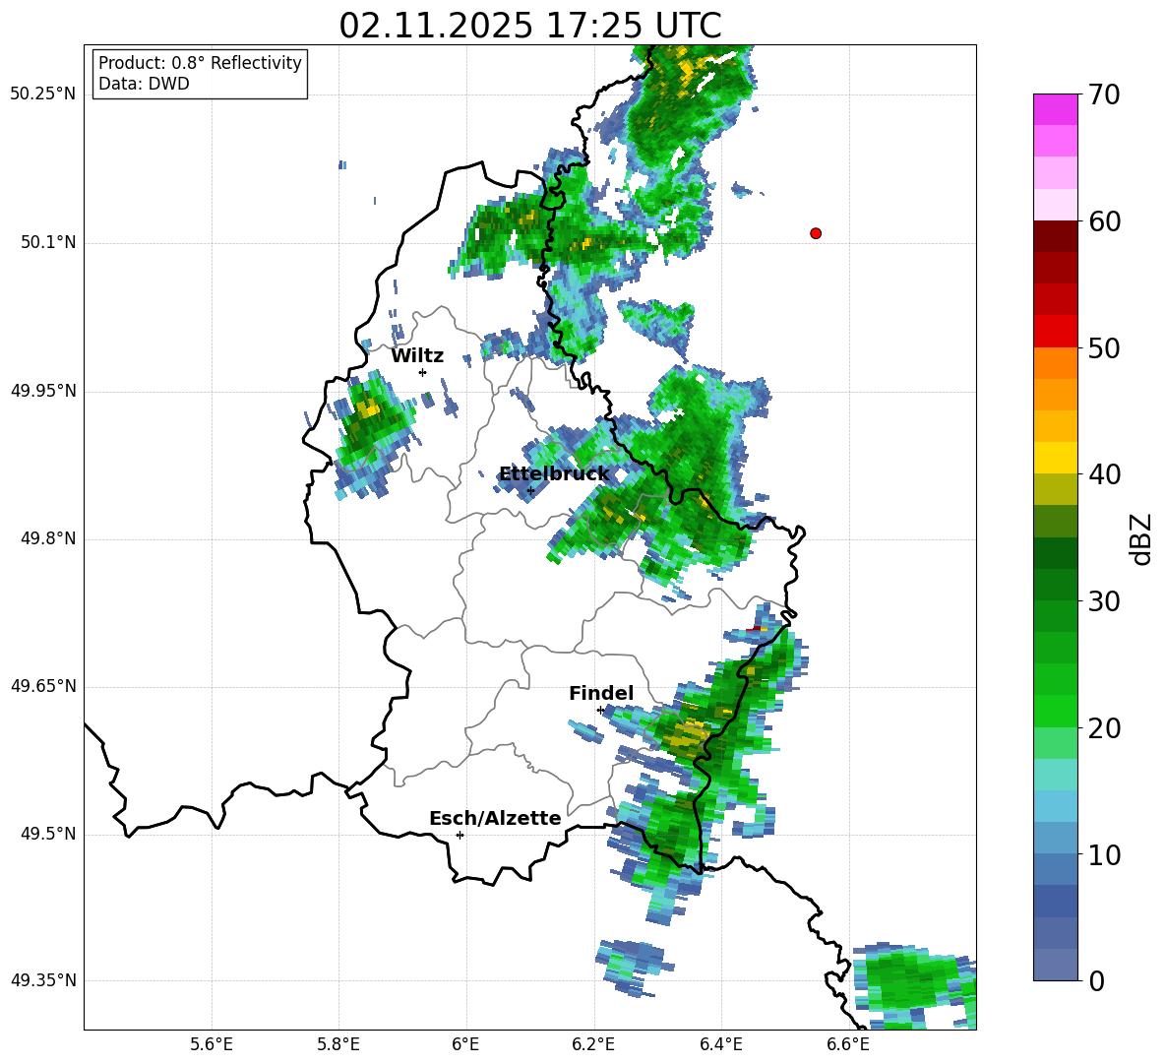The height and width of the screenshot is (1064, 1165).
Task: Click the 6.4°E longitude label
Action: 720,1044
